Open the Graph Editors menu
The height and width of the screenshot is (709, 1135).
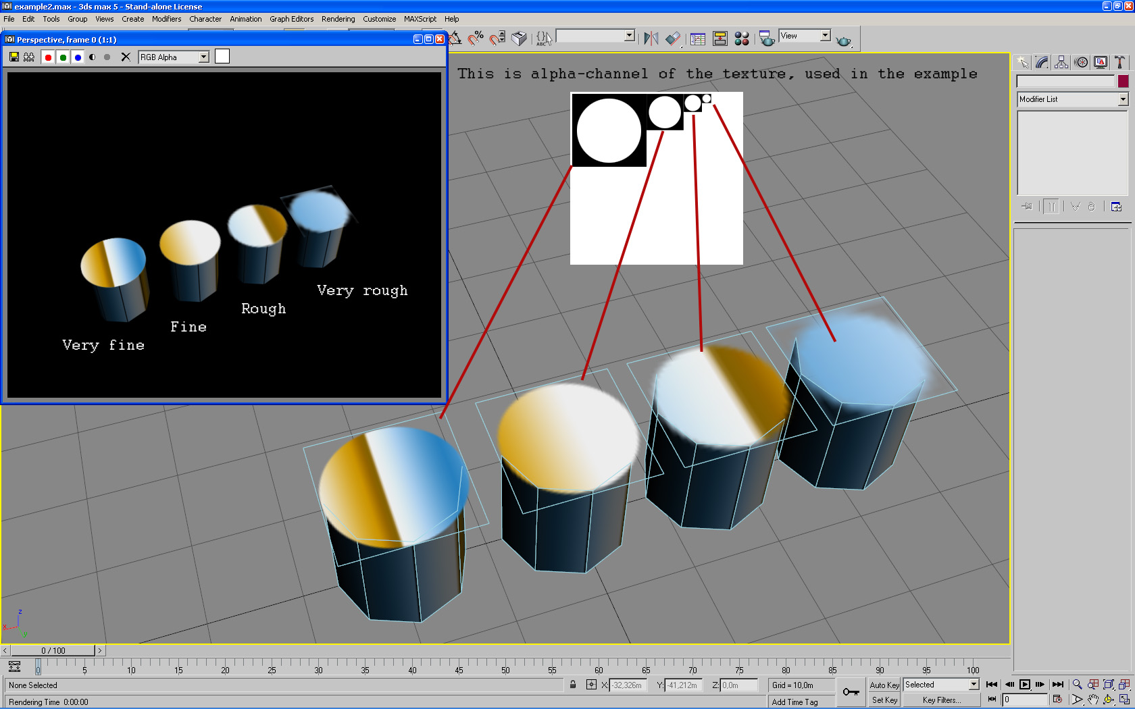[x=291, y=19]
